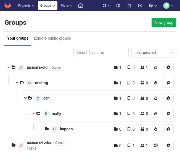Click the Groups page heading

15,23
